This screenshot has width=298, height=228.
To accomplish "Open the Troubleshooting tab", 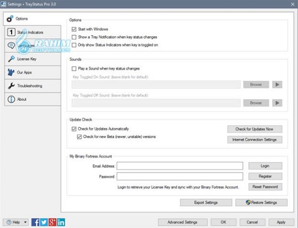I will tap(33, 86).
